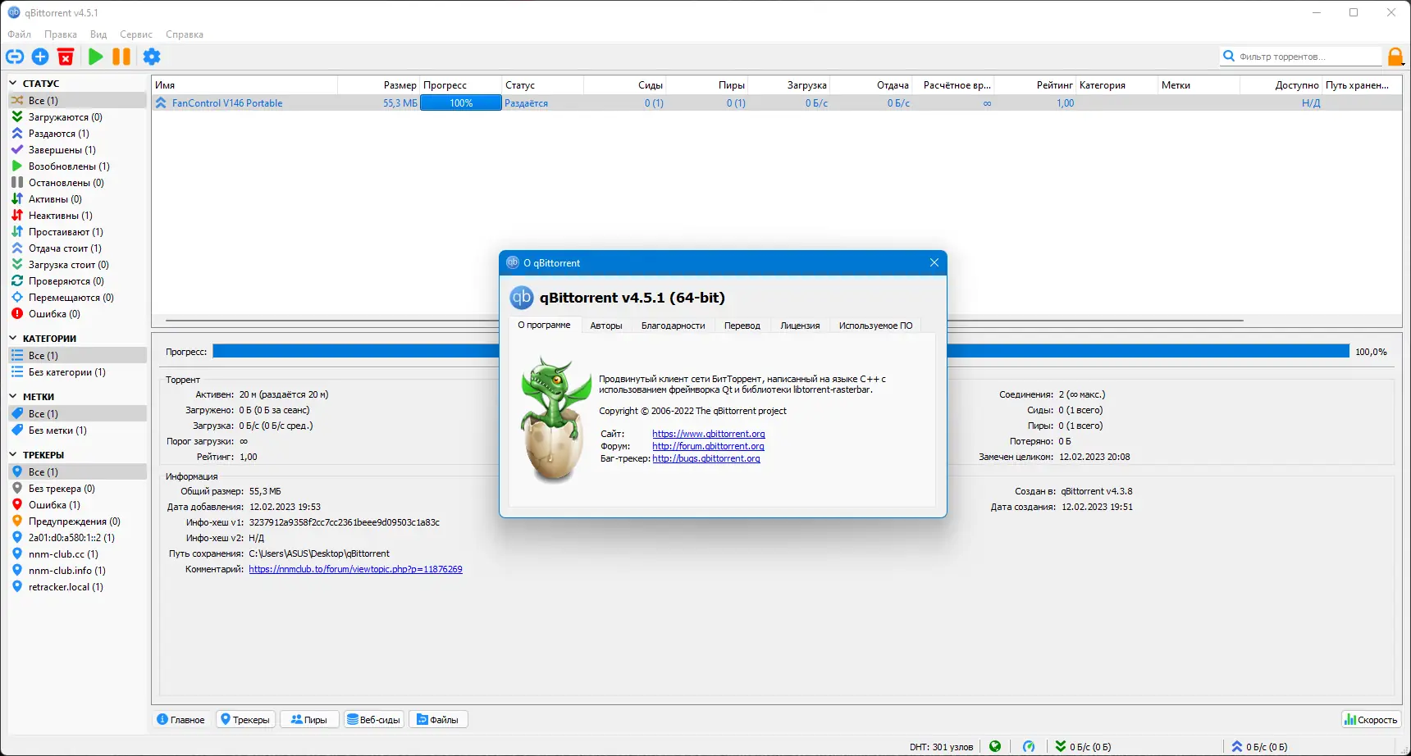Click the orange pause torrent toolbar icon
1411x756 pixels.
coord(121,57)
